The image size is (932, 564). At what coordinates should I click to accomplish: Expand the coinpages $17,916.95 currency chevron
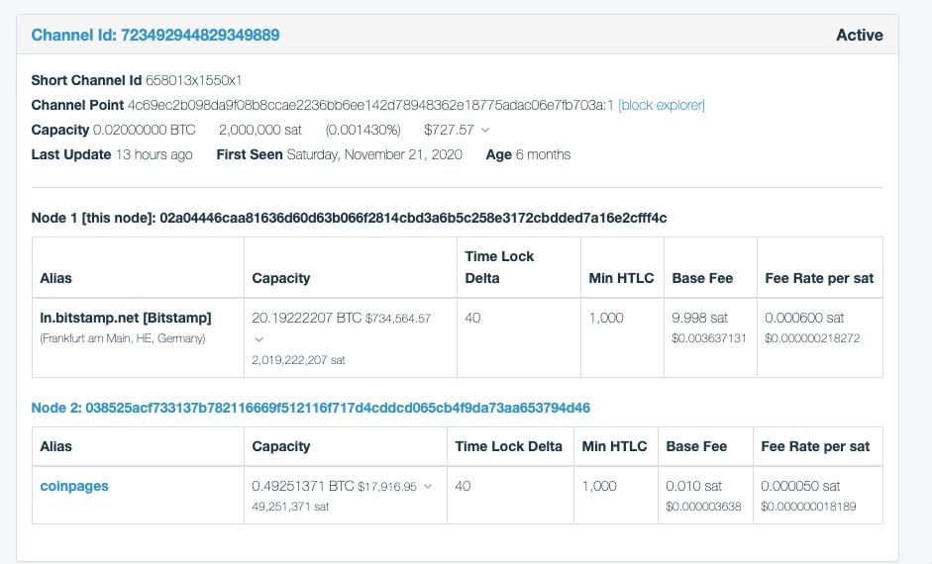(x=427, y=486)
